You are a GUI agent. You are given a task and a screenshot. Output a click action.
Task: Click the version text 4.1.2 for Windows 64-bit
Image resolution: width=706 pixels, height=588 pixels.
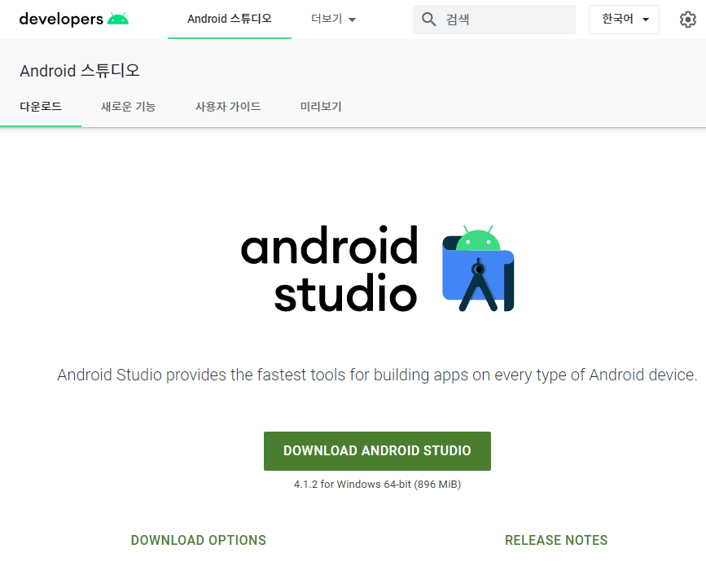[x=377, y=485]
